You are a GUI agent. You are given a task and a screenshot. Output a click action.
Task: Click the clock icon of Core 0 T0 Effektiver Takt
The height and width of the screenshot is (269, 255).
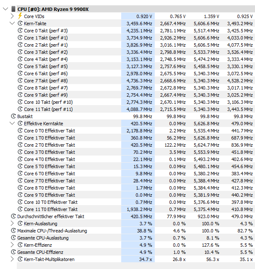pos(20,131)
